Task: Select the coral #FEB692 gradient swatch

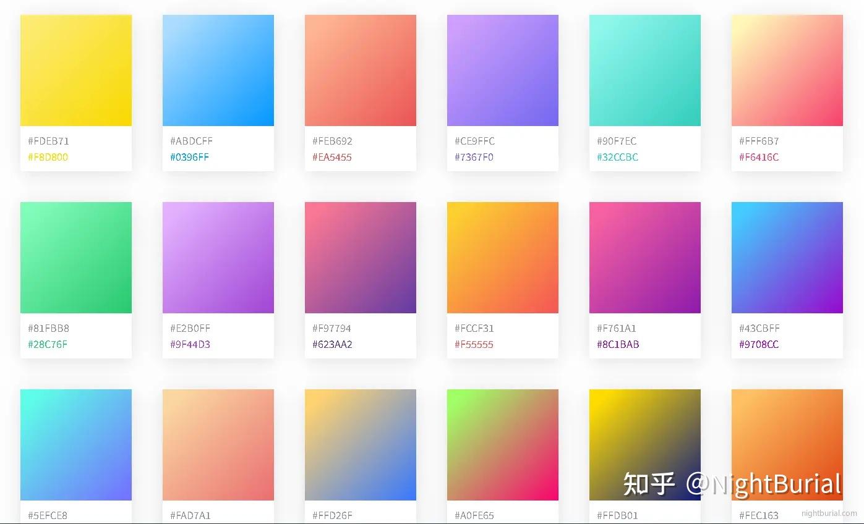Action: tap(360, 70)
